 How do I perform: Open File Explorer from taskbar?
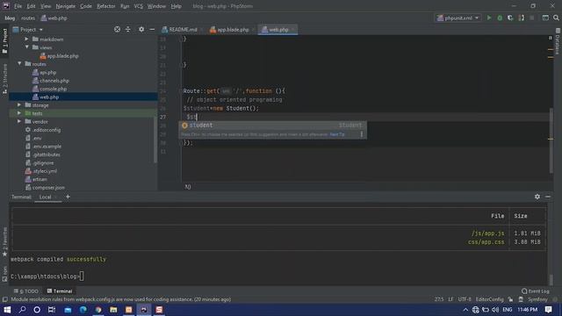pyautogui.click(x=113, y=310)
